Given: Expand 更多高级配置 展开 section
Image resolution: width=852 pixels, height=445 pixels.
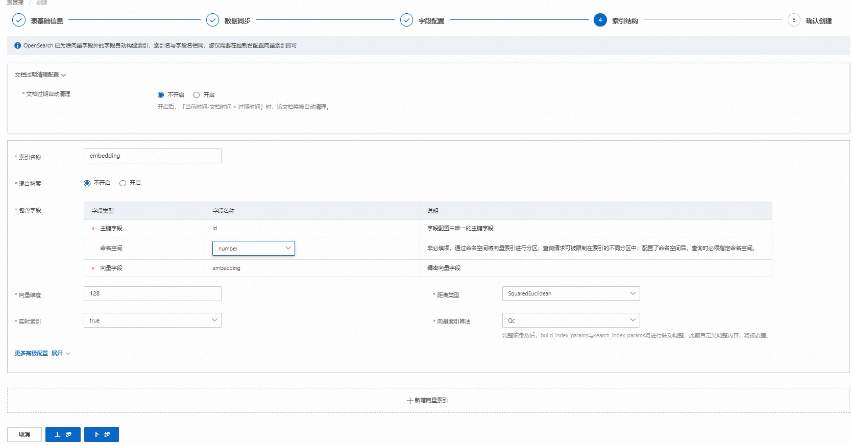Looking at the screenshot, I should (x=42, y=353).
